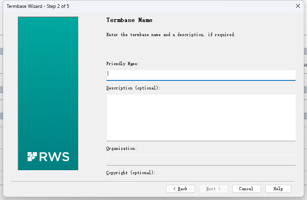
Task: Click the "Friendly Name:" label
Action: [x=123, y=64]
